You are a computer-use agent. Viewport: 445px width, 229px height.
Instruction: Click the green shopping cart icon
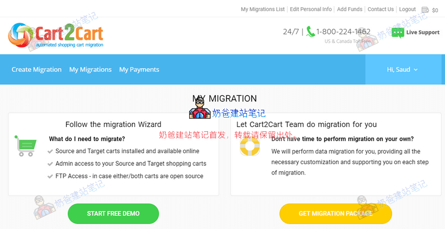tap(25, 146)
